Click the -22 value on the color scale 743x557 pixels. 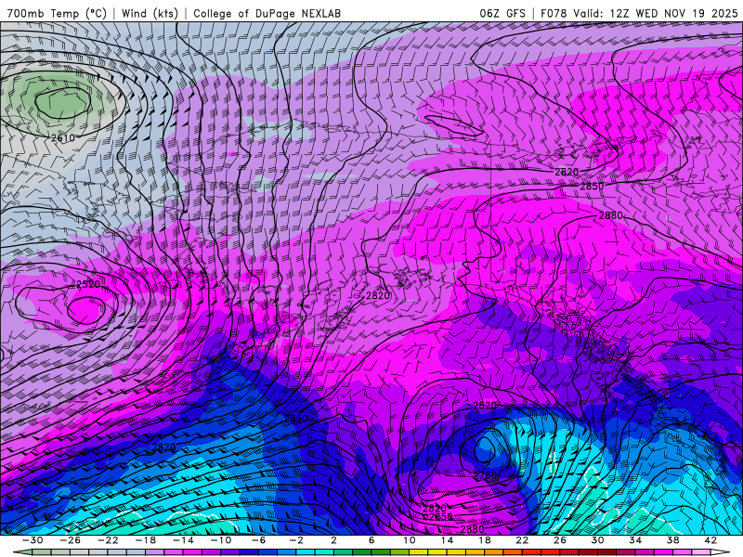[x=108, y=540]
